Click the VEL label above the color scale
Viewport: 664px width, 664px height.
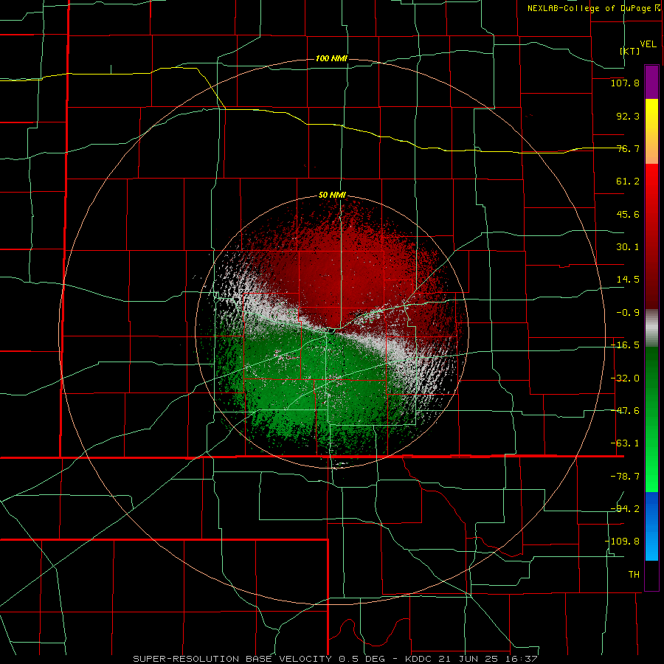pyautogui.click(x=648, y=44)
